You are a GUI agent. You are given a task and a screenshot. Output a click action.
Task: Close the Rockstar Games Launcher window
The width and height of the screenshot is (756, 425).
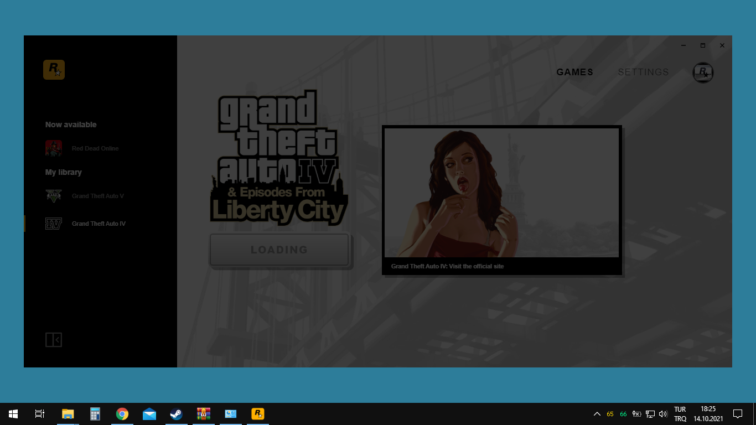coord(722,45)
